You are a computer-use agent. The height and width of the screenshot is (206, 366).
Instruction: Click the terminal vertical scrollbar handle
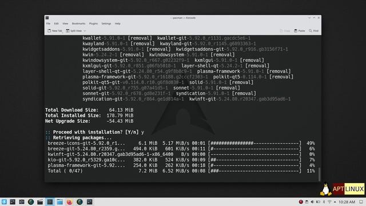click(x=319, y=174)
